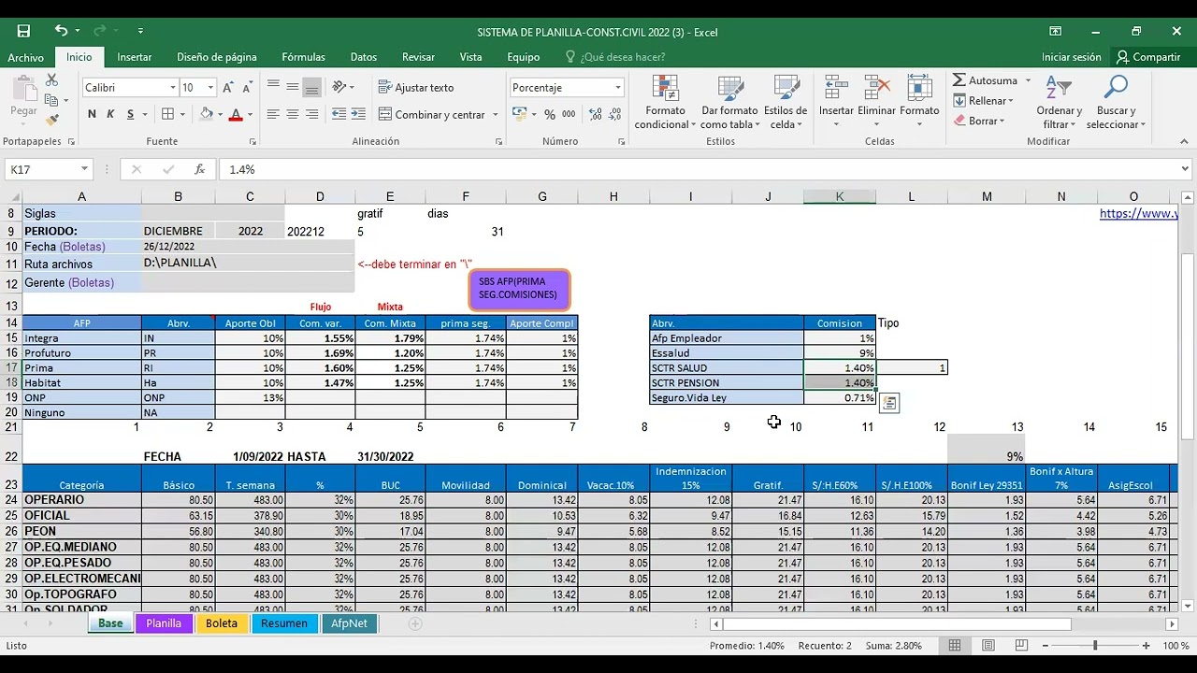Image resolution: width=1197 pixels, height=673 pixels.
Task: Click the Iniciar sesión button
Action: coord(1072,57)
